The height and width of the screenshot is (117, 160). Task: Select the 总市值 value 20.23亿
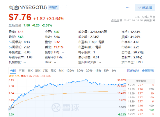point(138,52)
